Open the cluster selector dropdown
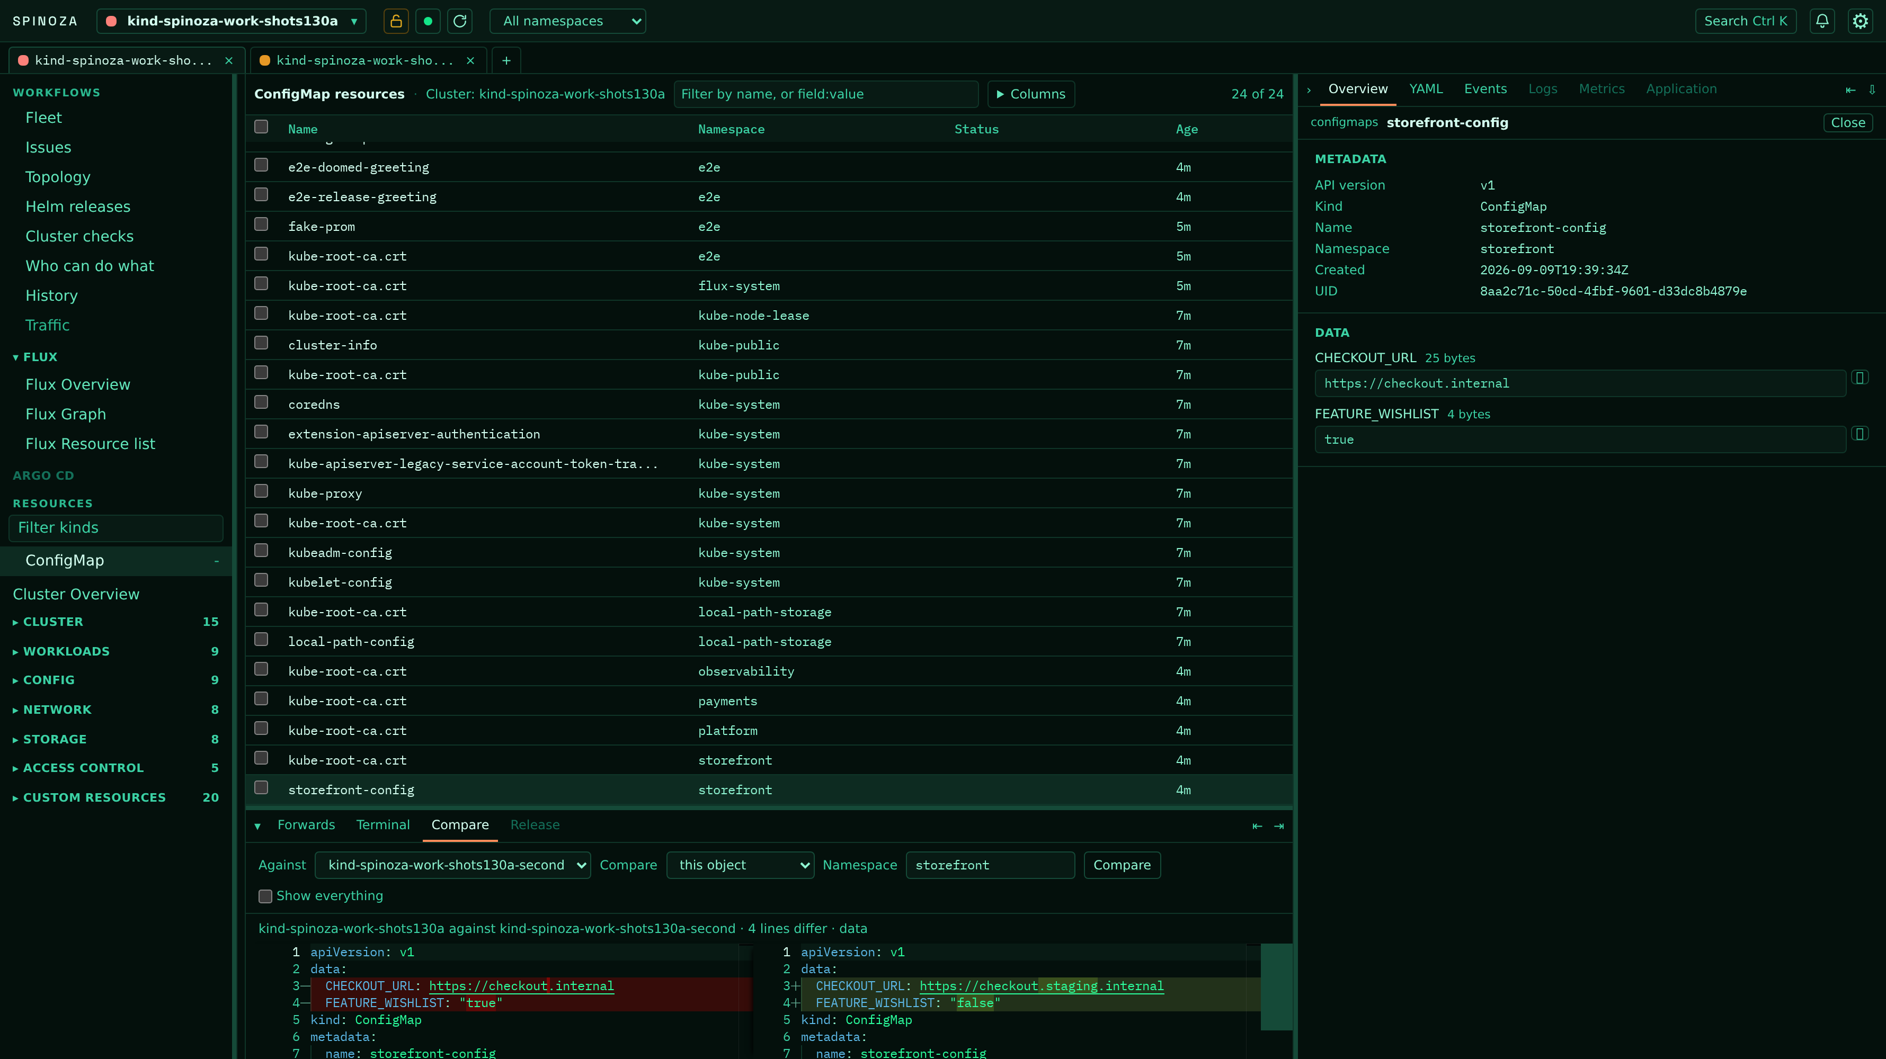The height and width of the screenshot is (1059, 1886). pyautogui.click(x=232, y=21)
